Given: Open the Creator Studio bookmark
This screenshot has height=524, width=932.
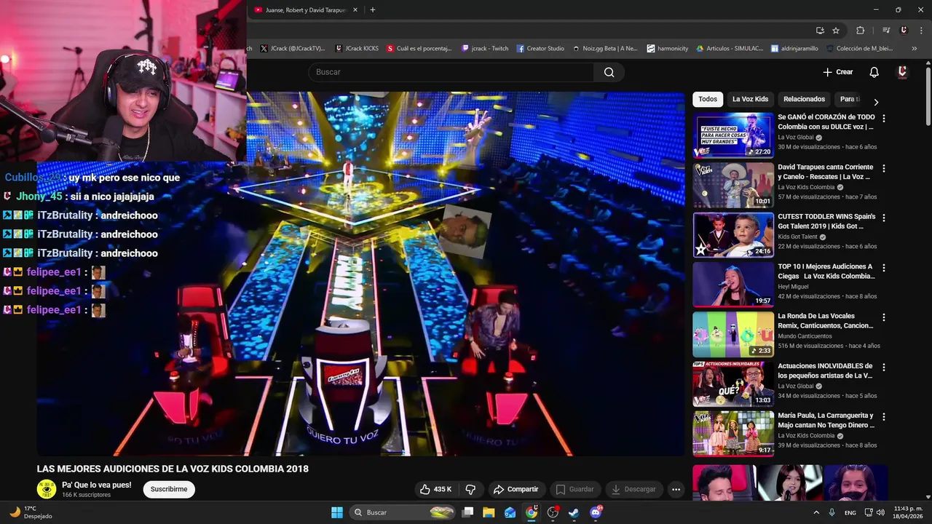Looking at the screenshot, I should pos(540,49).
